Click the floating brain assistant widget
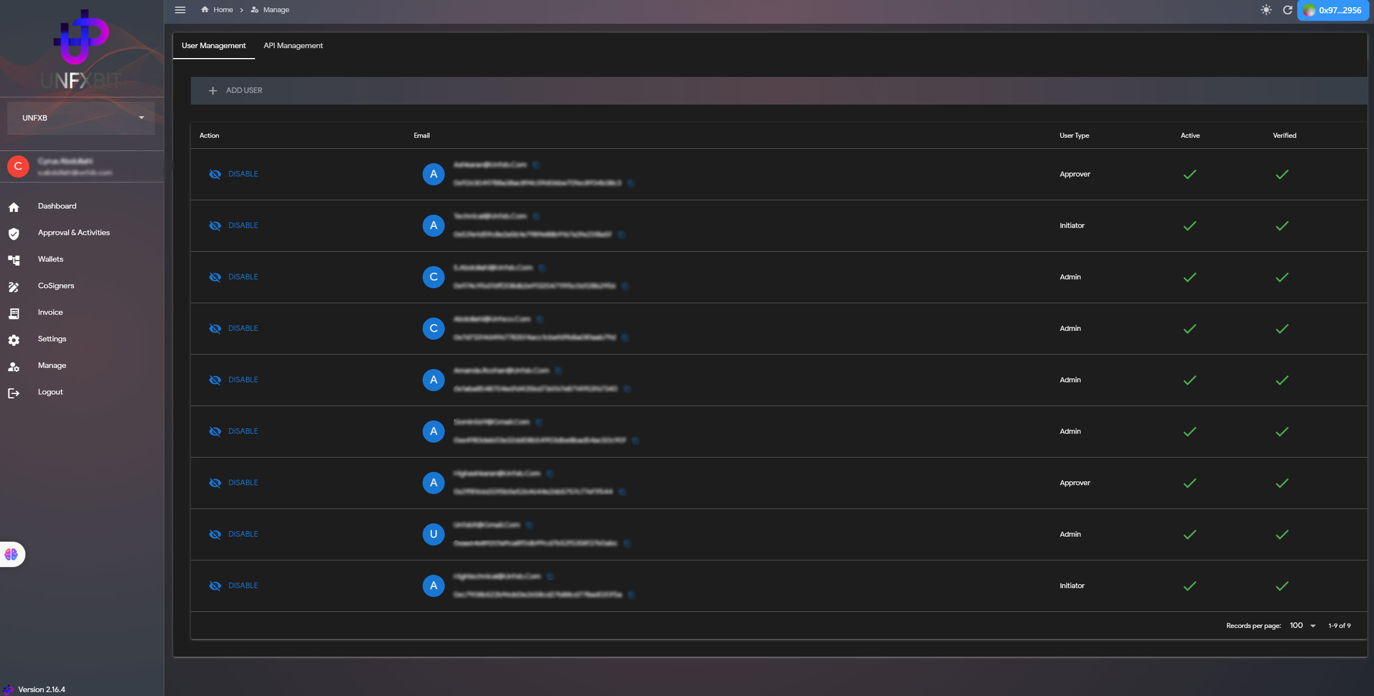This screenshot has width=1374, height=696. click(x=12, y=554)
